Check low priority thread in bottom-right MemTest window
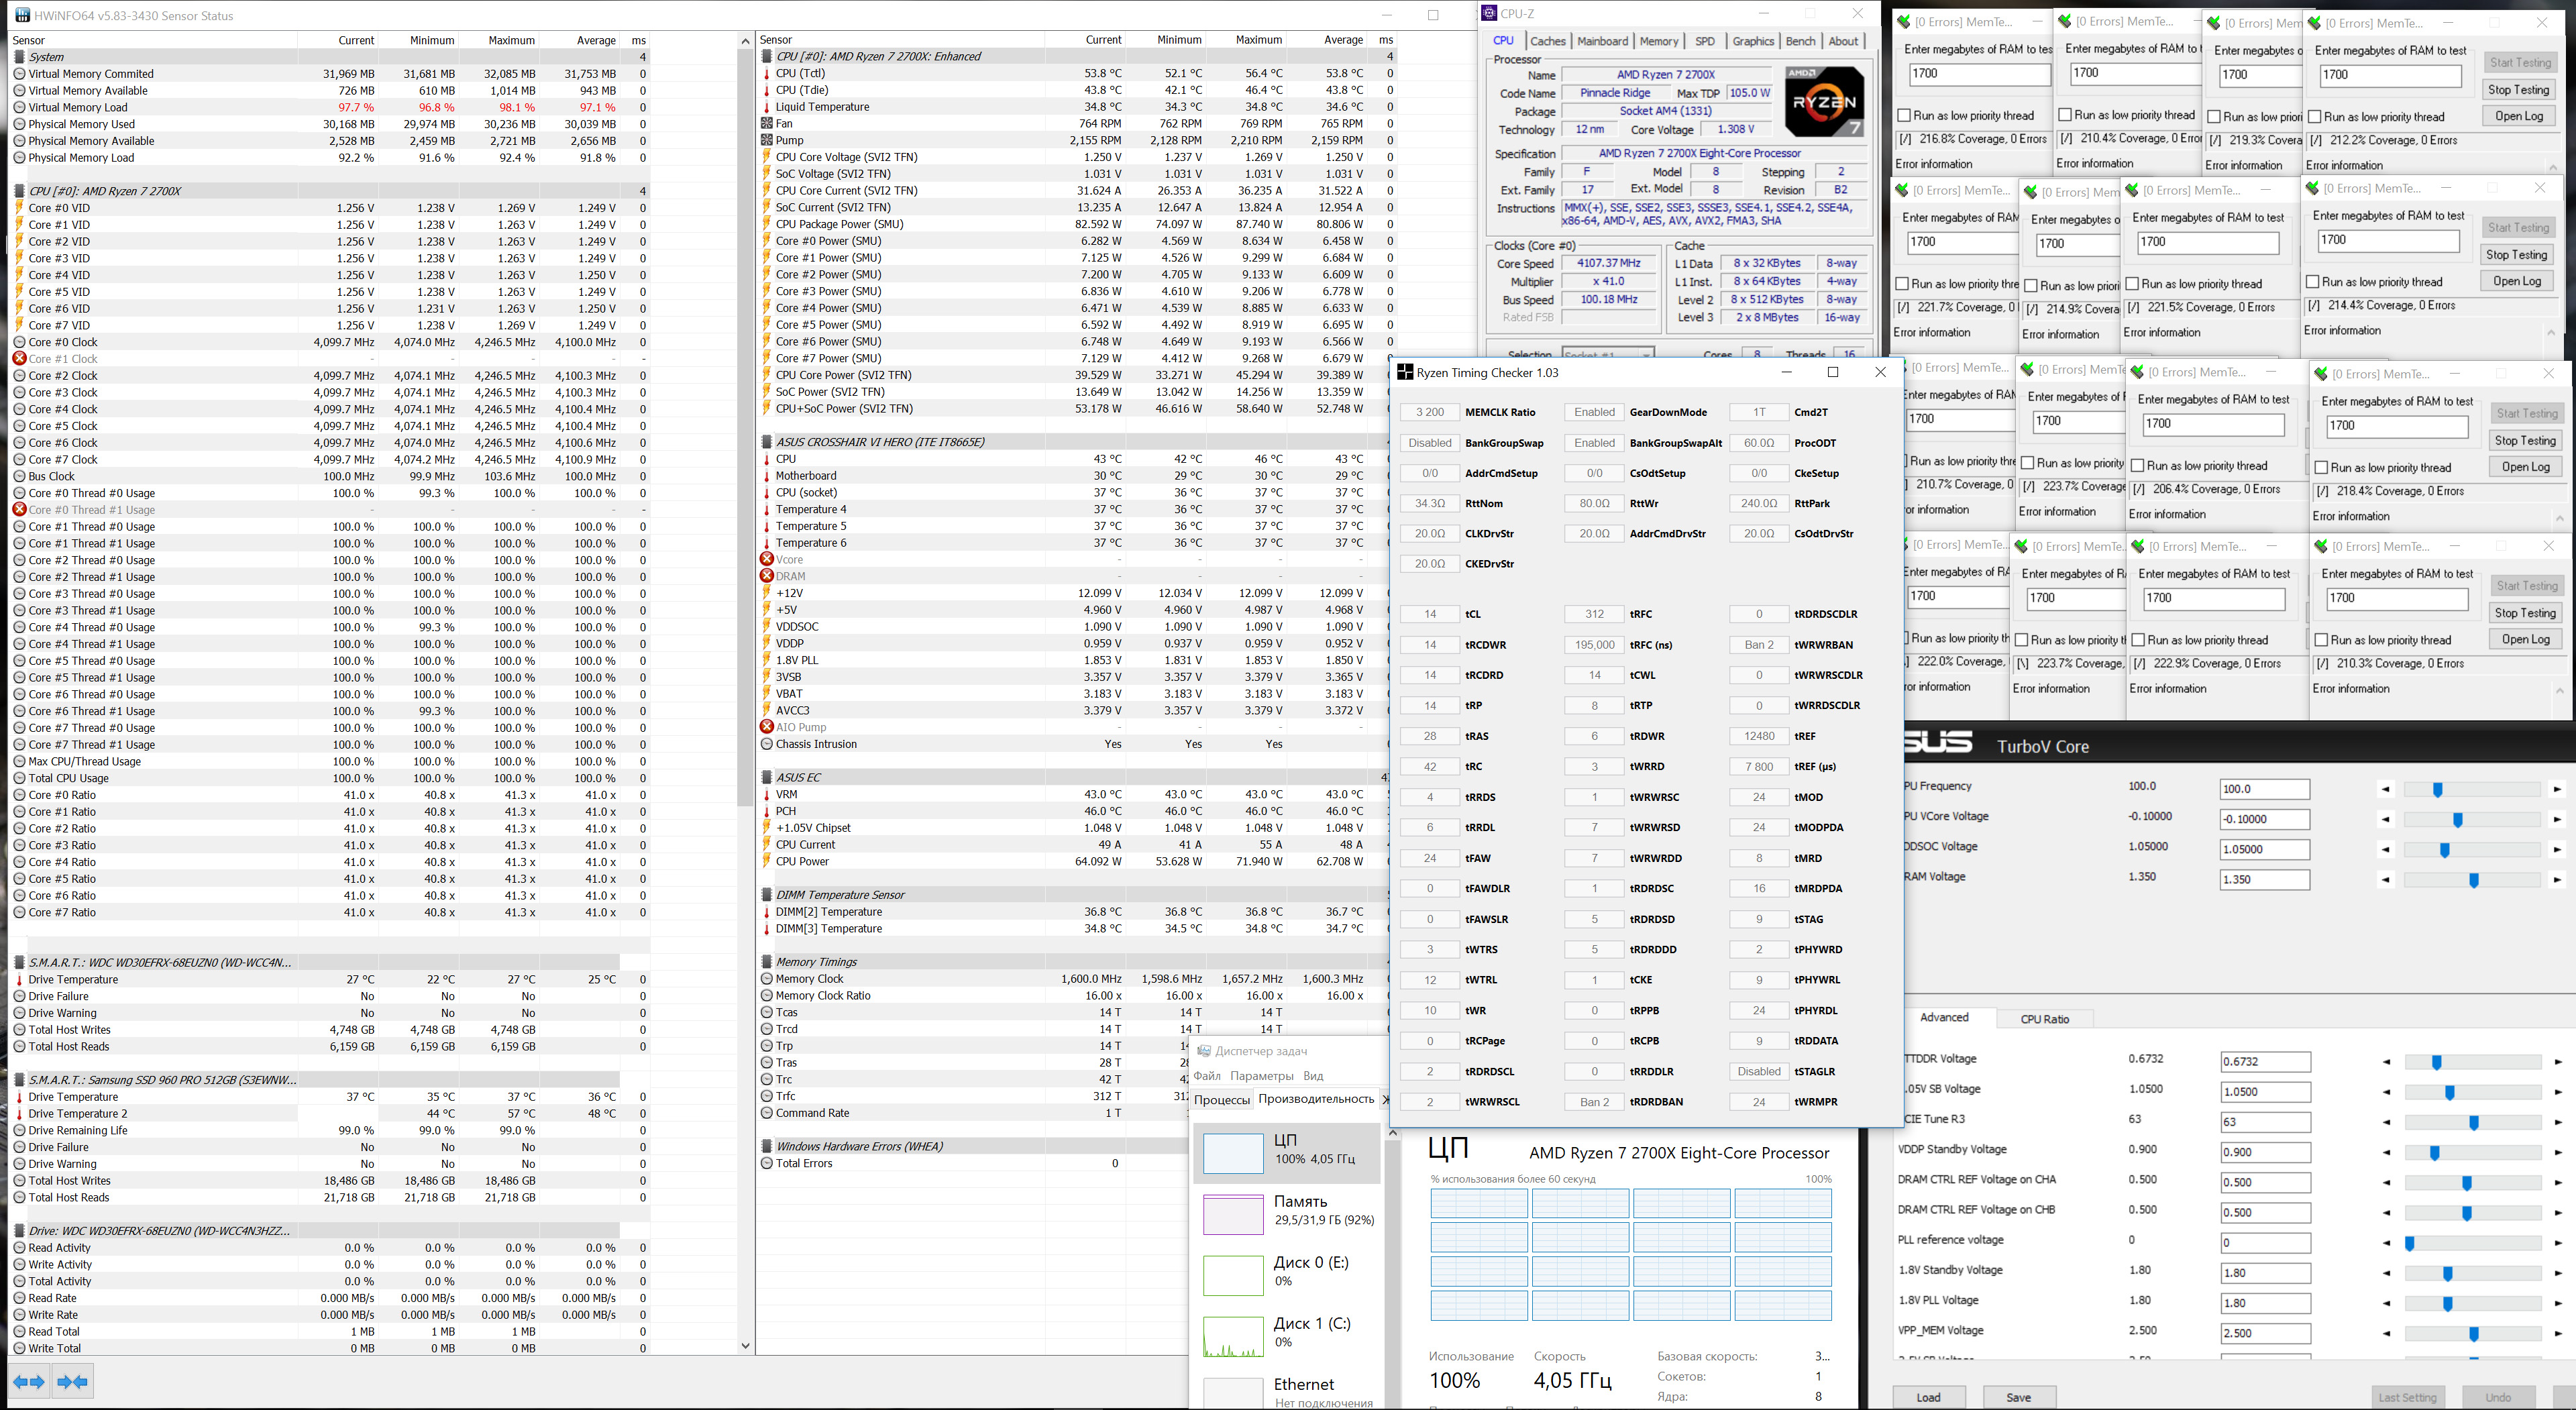2576x1410 pixels. pos(2321,640)
